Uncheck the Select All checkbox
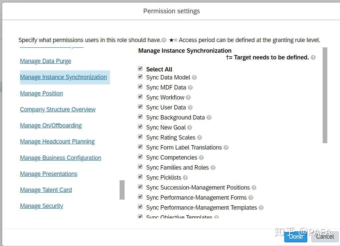 140,68
